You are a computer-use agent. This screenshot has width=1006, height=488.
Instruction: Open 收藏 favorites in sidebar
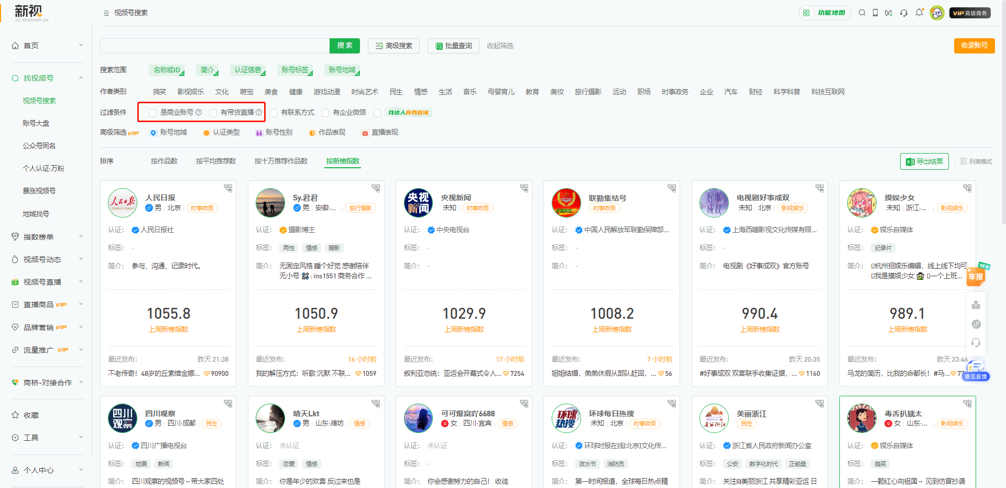pyautogui.click(x=31, y=415)
